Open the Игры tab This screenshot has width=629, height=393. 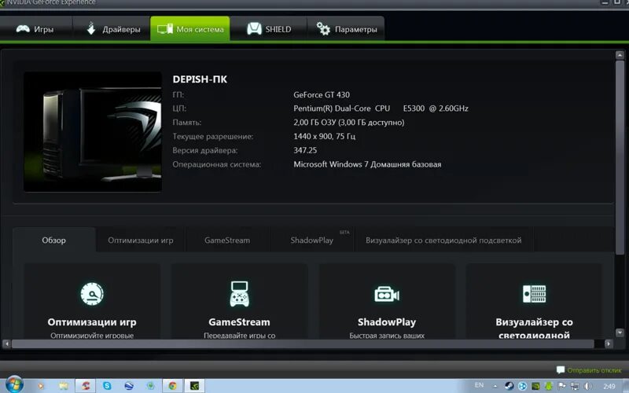(x=35, y=29)
